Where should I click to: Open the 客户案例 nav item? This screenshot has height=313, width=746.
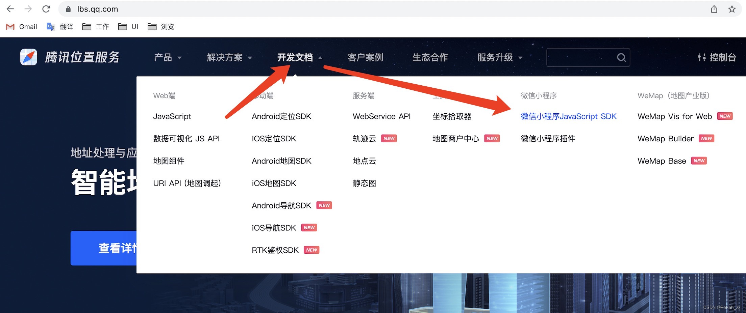pyautogui.click(x=365, y=58)
